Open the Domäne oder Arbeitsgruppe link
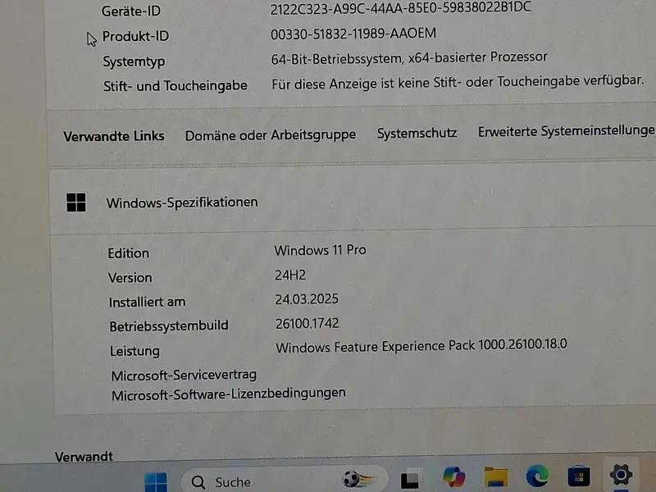 click(271, 135)
